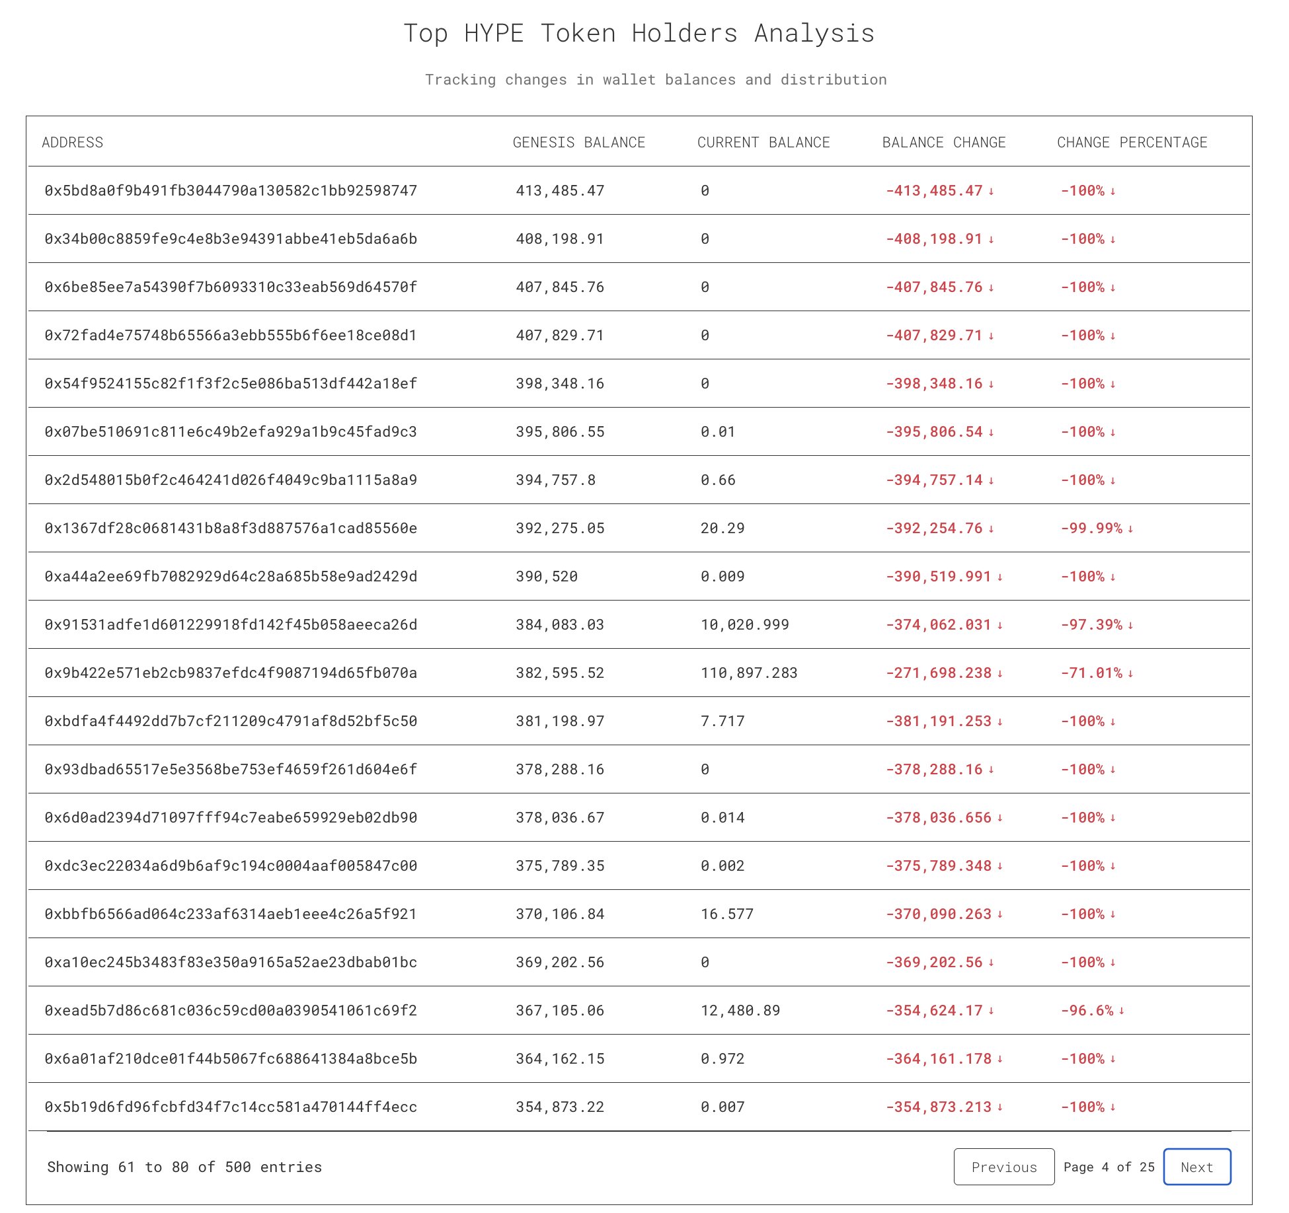Click the Page 4 of 25 indicator

coord(1109,1167)
